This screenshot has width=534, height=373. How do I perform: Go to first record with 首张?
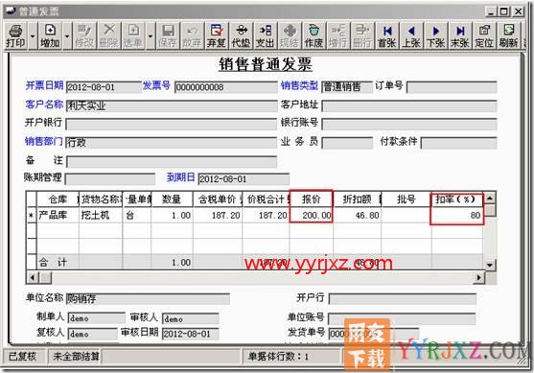tap(387, 36)
